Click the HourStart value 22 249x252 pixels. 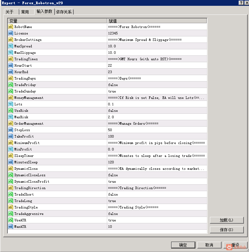[x=110, y=65]
